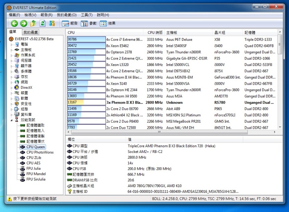Click the 軟體 software tree icon
The image size is (289, 212).
[x=17, y=98]
